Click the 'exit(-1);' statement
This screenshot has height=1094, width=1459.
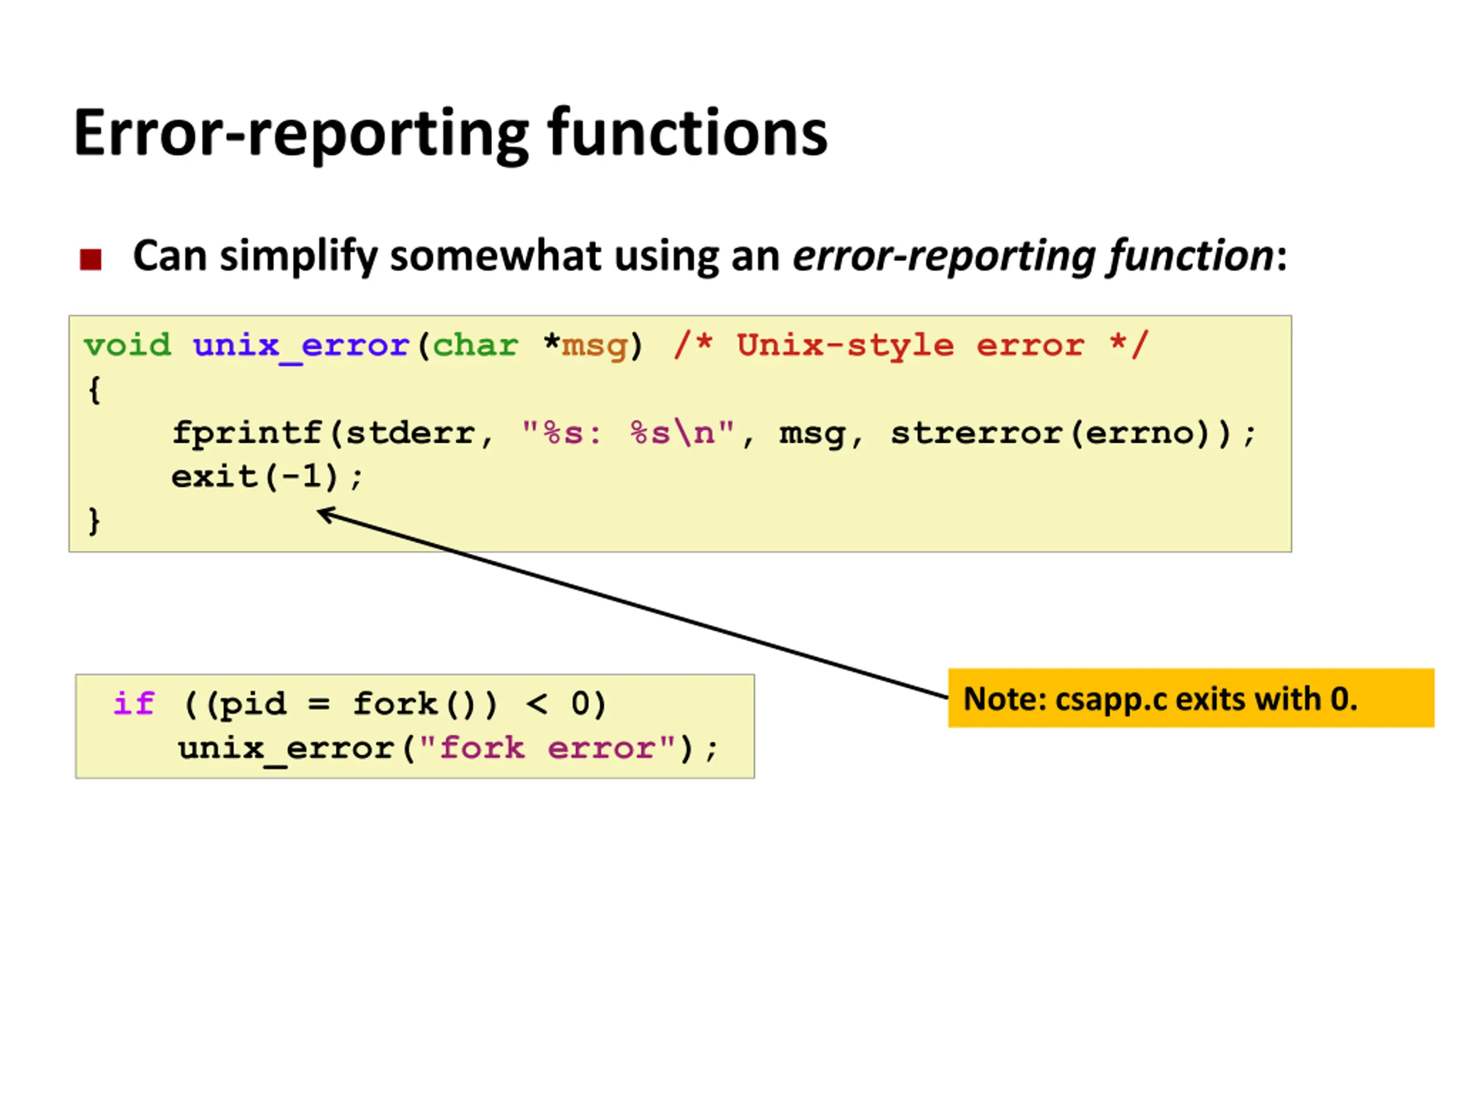[267, 477]
